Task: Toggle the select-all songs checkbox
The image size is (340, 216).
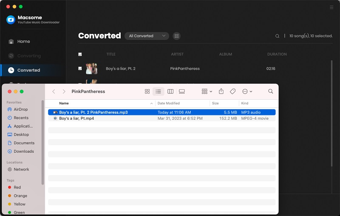Action: (80, 54)
